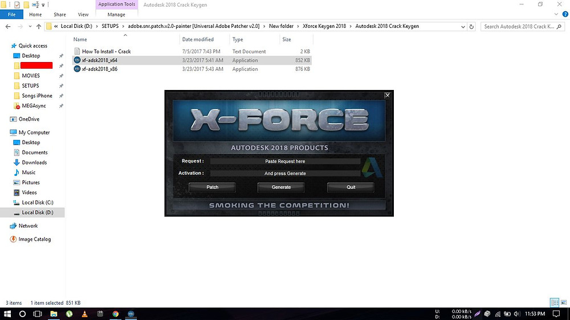Open the Wi-Fi network tray icon
This screenshot has width=570, height=320.
(x=498, y=314)
